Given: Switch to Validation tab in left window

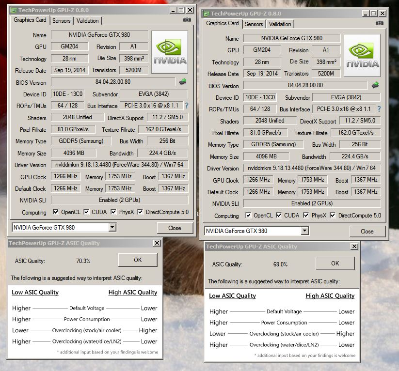Looking at the screenshot, I should (x=88, y=21).
